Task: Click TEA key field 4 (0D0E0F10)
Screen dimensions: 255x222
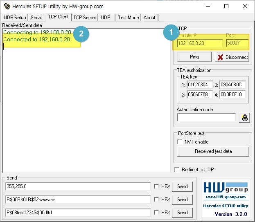Action: coord(232,94)
